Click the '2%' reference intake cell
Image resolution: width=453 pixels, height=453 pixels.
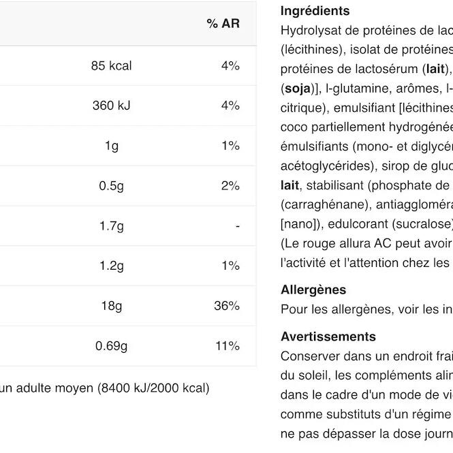pyautogui.click(x=230, y=186)
